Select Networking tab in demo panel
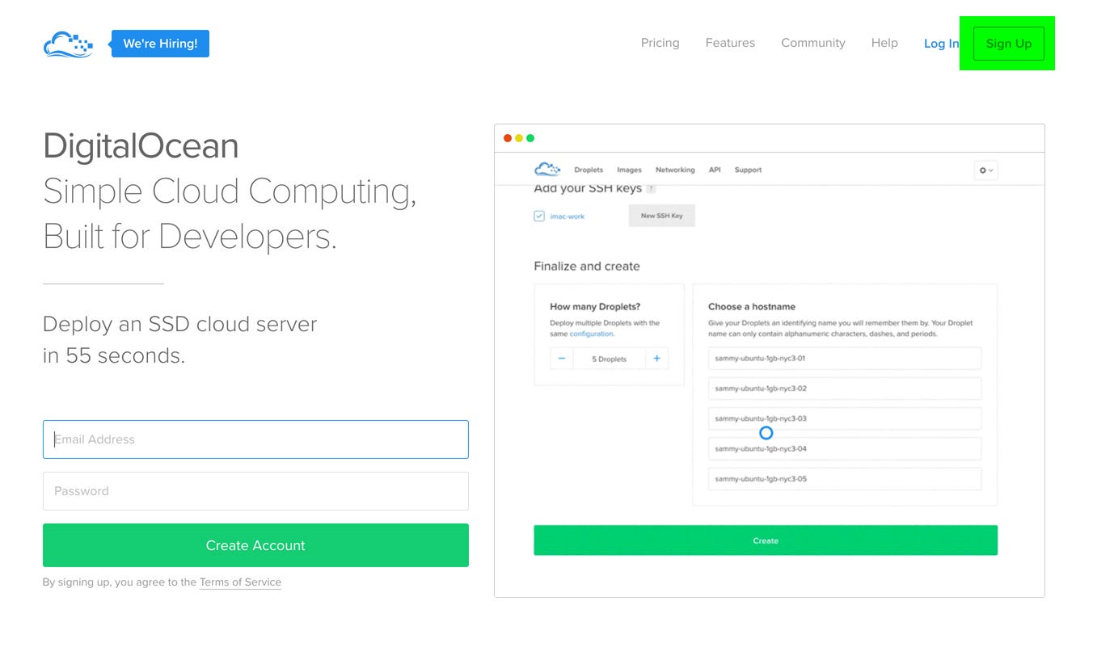 (x=675, y=170)
